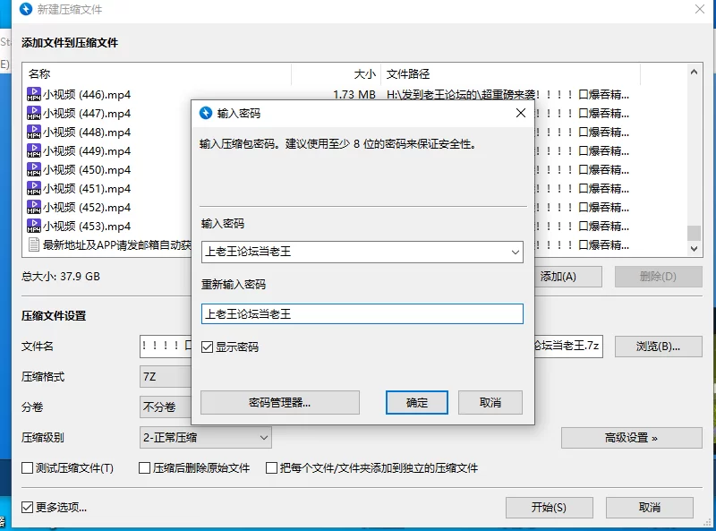Viewport: 716px width, 531px height.
Task: Check 把每个文件/文件夹添加到独立的压缩文件
Action: coord(271,468)
